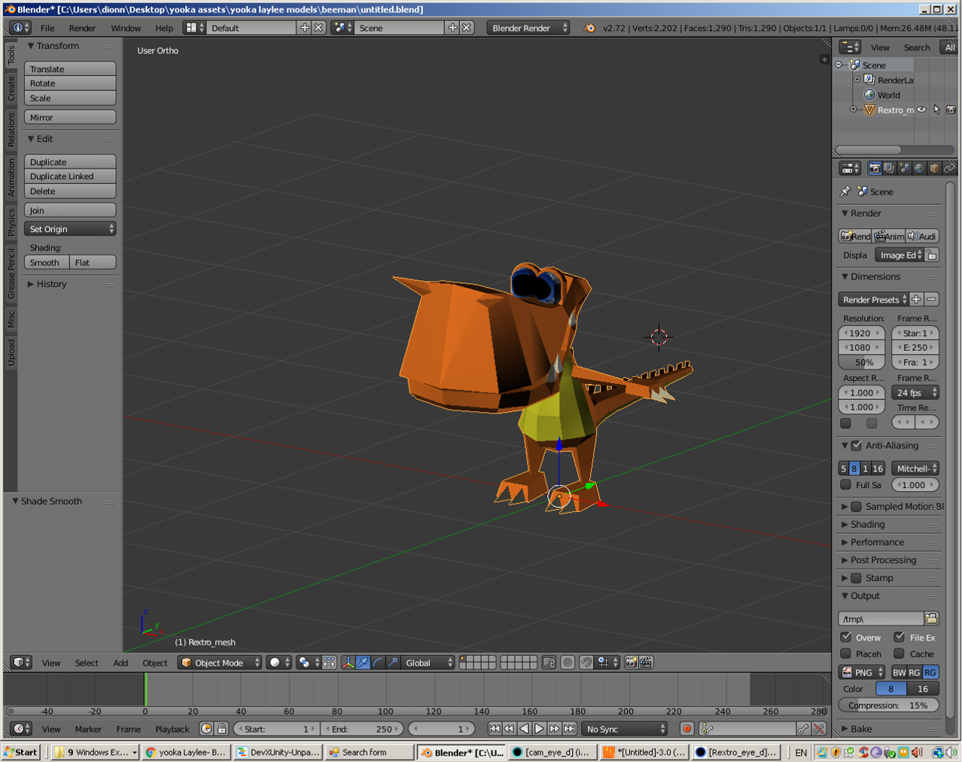Open the render properties camera tab
Screen dimensions: 962x762
coord(874,168)
